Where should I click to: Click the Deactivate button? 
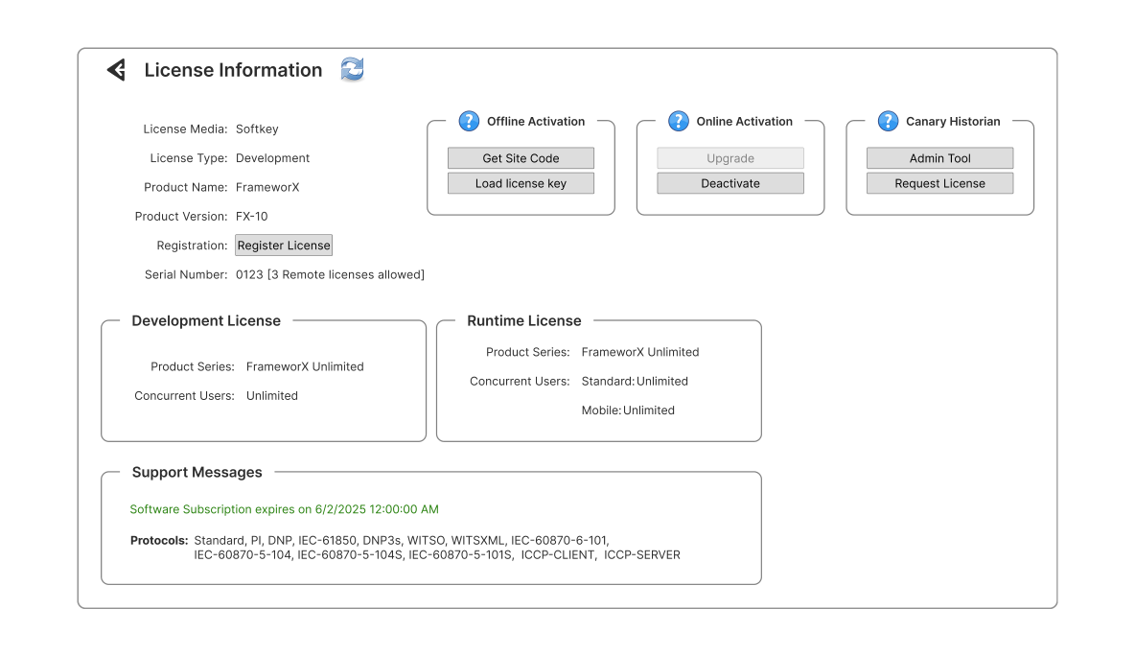pos(730,183)
